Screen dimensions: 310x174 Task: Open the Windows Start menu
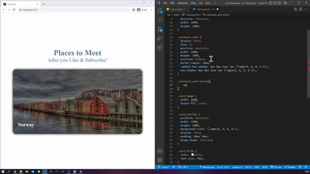click(x=3, y=172)
